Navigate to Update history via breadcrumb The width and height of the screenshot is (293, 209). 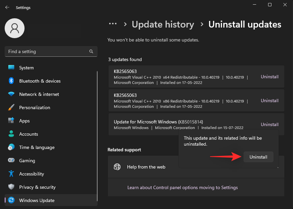[163, 24]
